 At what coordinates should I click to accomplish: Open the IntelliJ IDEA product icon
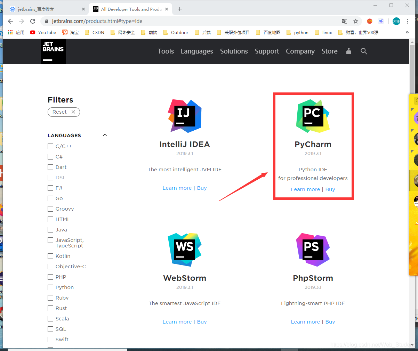[x=185, y=116]
